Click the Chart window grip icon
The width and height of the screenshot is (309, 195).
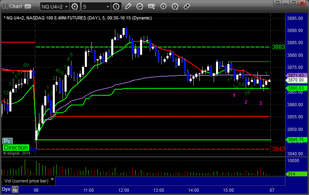point(5,6)
